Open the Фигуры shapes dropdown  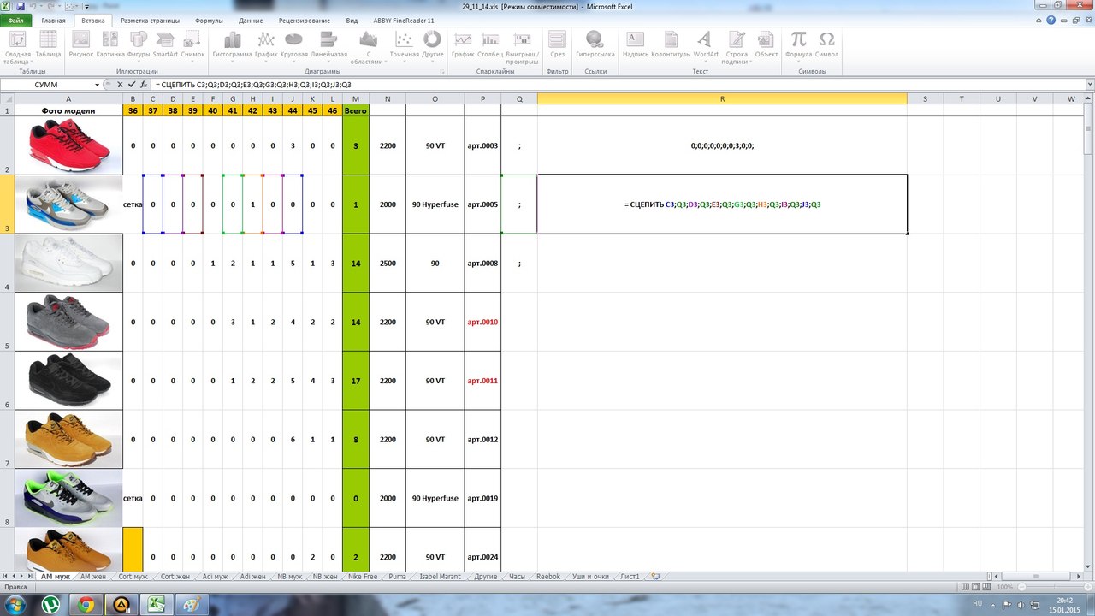pos(139,44)
